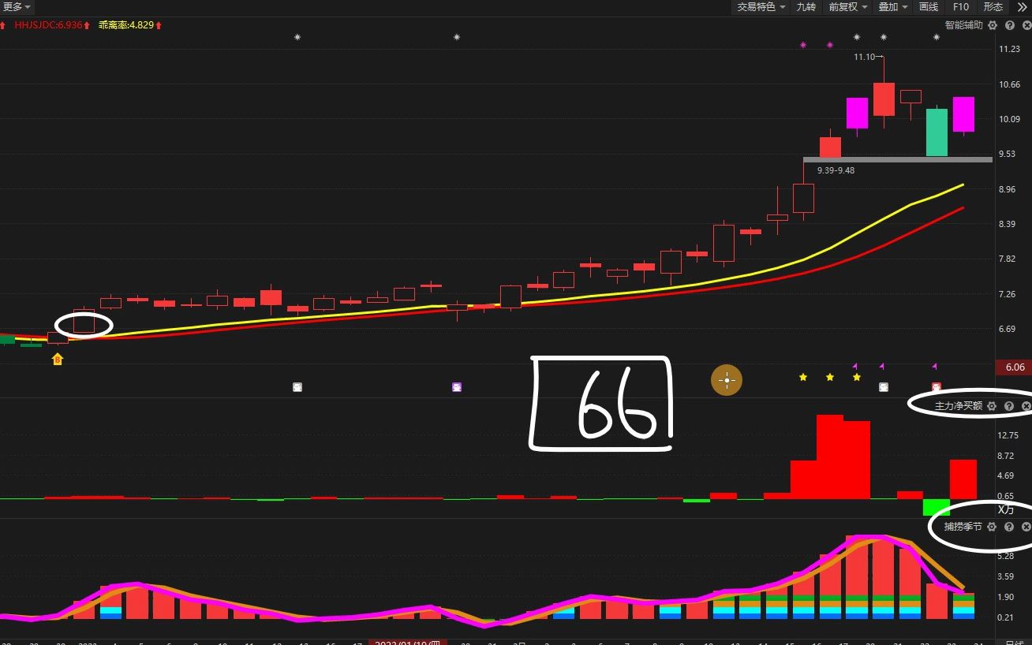This screenshot has width=1032, height=645.
Task: Select the candle with the 11.10 high
Action: 884,99
